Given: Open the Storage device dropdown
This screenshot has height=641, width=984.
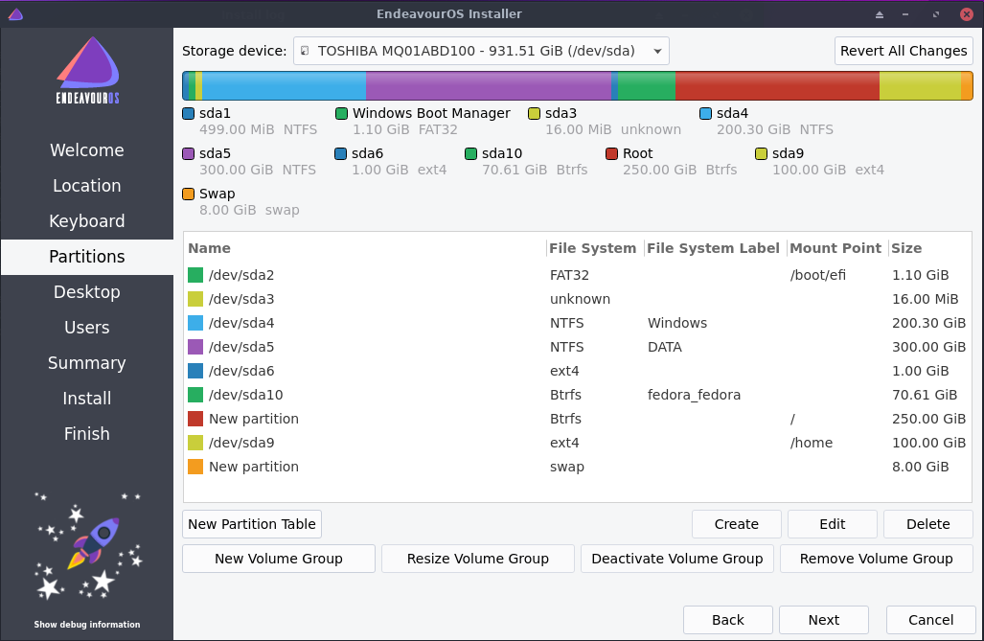Looking at the screenshot, I should pyautogui.click(x=481, y=51).
